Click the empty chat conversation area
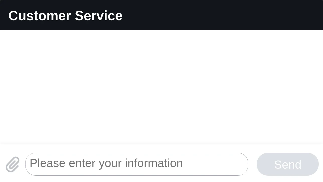The height and width of the screenshot is (182, 323). pos(161,87)
